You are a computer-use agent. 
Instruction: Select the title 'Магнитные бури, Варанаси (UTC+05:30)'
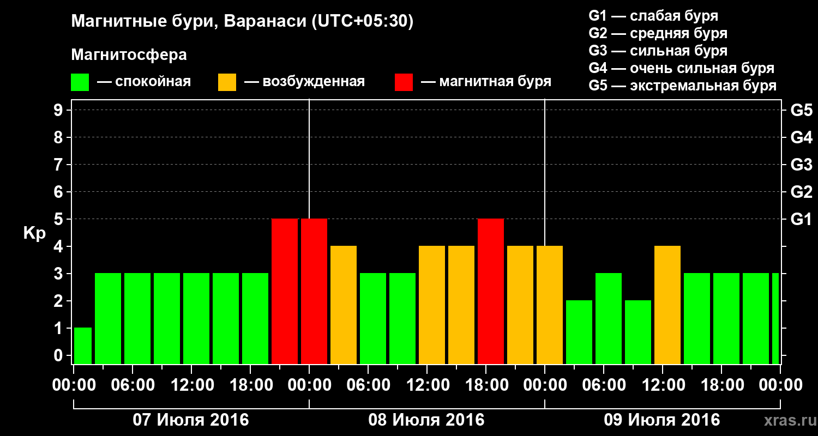pos(242,21)
